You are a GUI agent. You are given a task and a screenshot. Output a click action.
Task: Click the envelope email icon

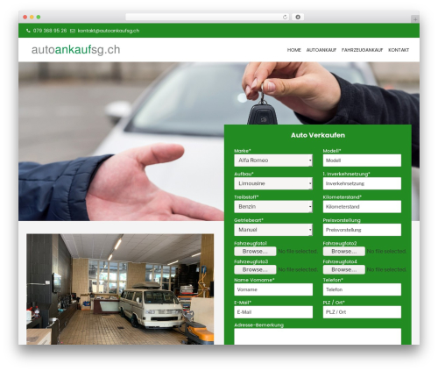pyautogui.click(x=73, y=31)
